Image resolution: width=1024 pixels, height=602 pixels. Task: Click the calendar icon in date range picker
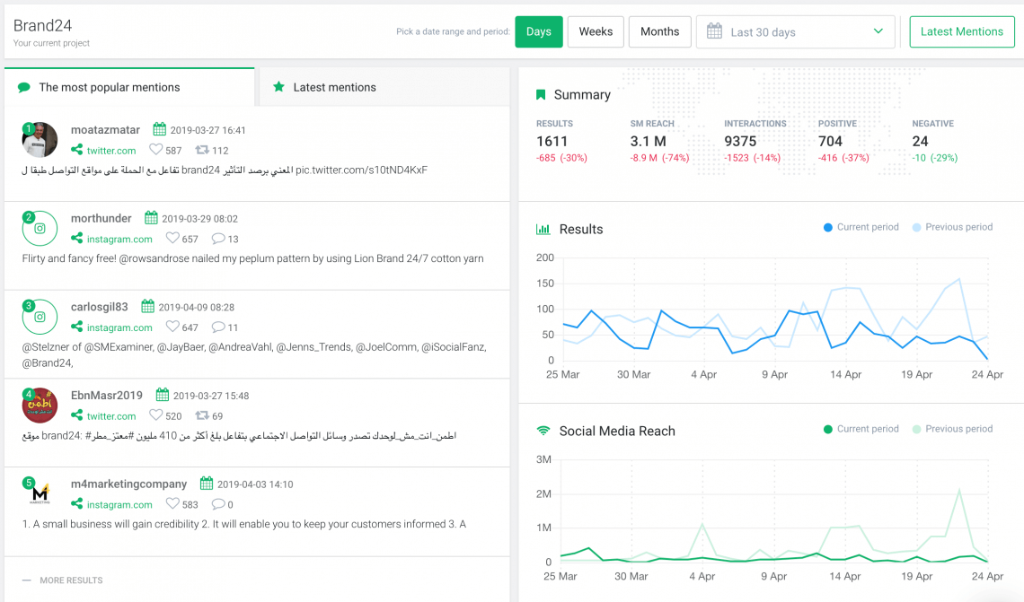[x=714, y=31]
